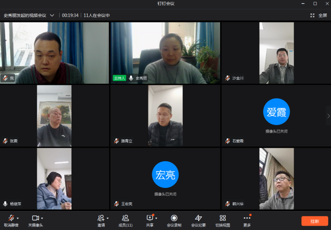331x230 pixels.
Task: Unmute microphone via 取消静音 icon
Action: coord(11,218)
